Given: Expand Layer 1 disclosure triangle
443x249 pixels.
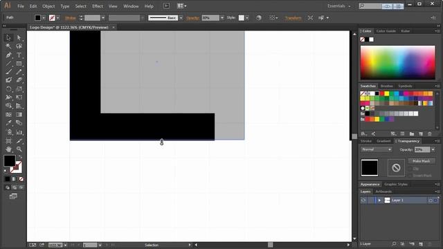Looking at the screenshot, I should pos(379,200).
